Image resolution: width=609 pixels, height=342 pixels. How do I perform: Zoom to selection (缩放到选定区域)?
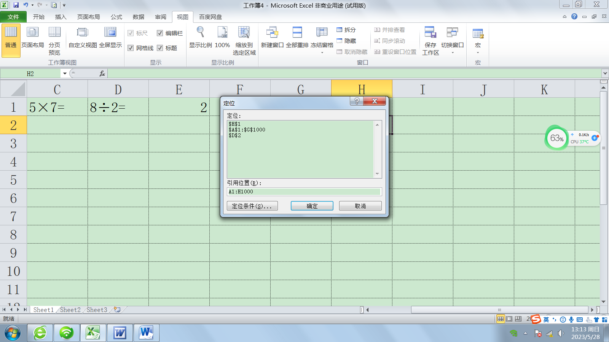[x=244, y=40]
